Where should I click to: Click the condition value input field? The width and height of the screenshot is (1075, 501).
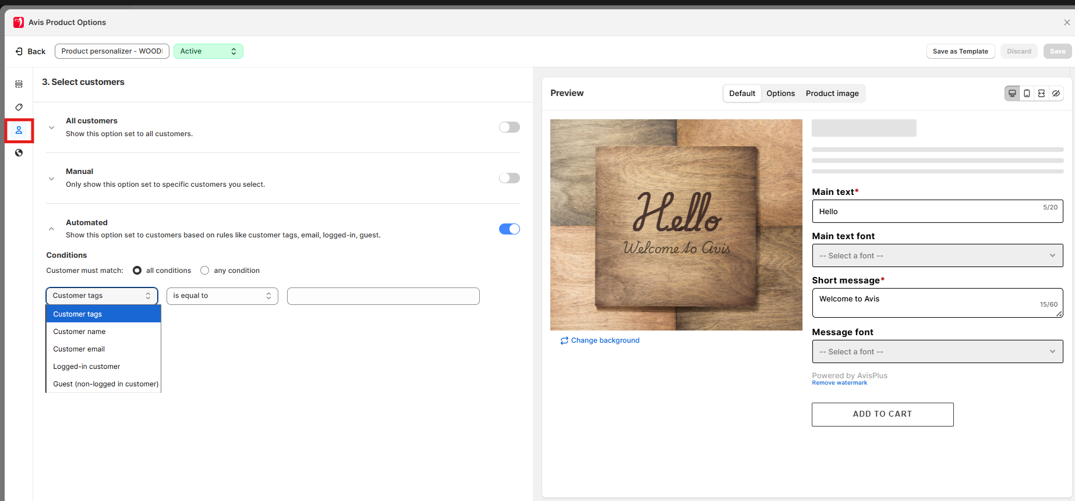click(x=383, y=296)
